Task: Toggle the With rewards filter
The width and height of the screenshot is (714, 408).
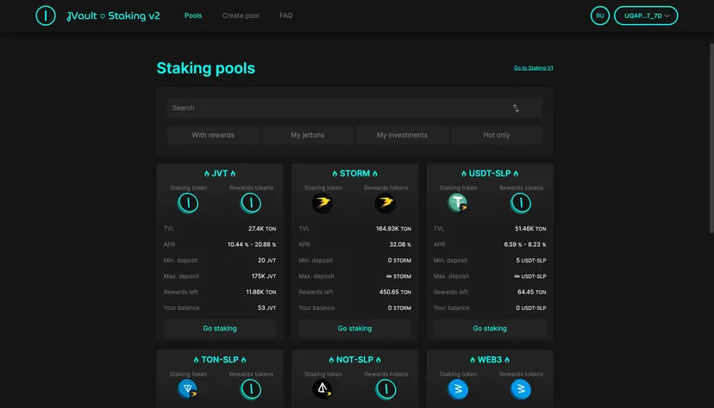Action: [x=213, y=135]
